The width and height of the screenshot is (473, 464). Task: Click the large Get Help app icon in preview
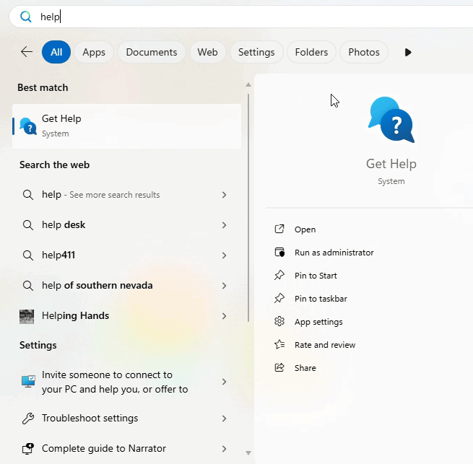[391, 120]
